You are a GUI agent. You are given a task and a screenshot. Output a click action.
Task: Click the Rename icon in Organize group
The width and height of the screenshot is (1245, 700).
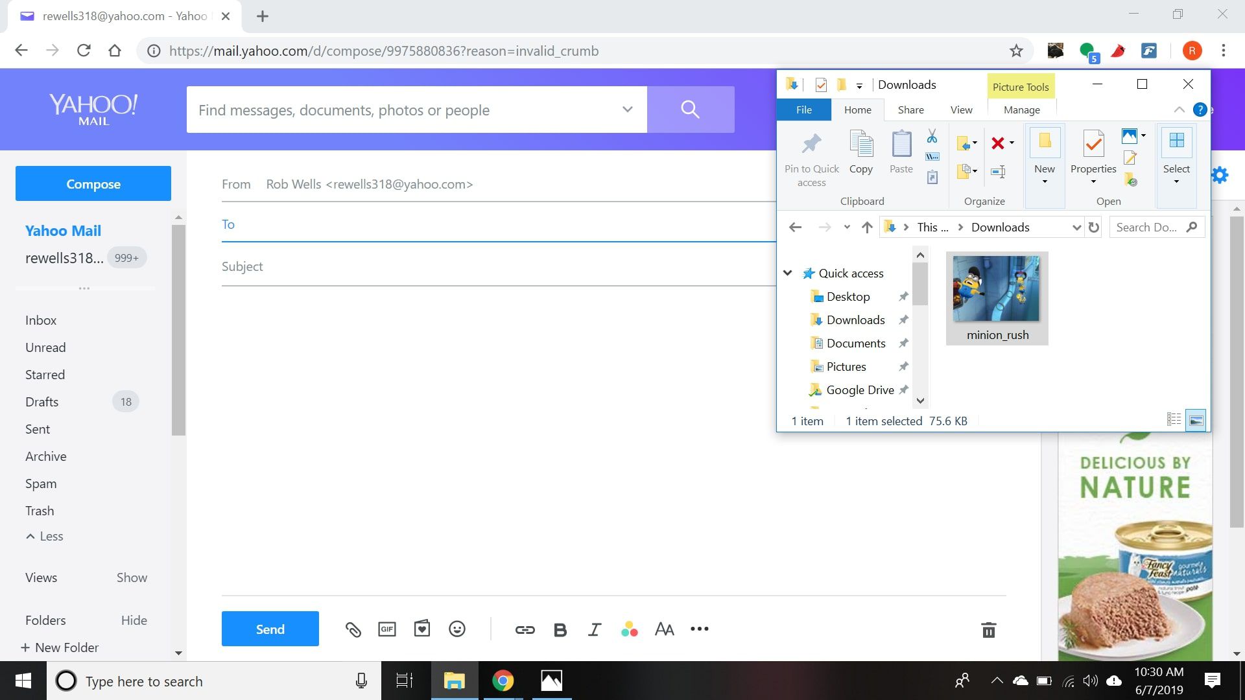pyautogui.click(x=999, y=172)
